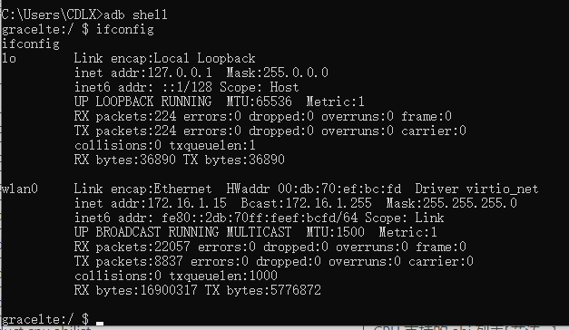569x330 pixels.
Task: Click the lo interface label
Action: click(x=9, y=58)
